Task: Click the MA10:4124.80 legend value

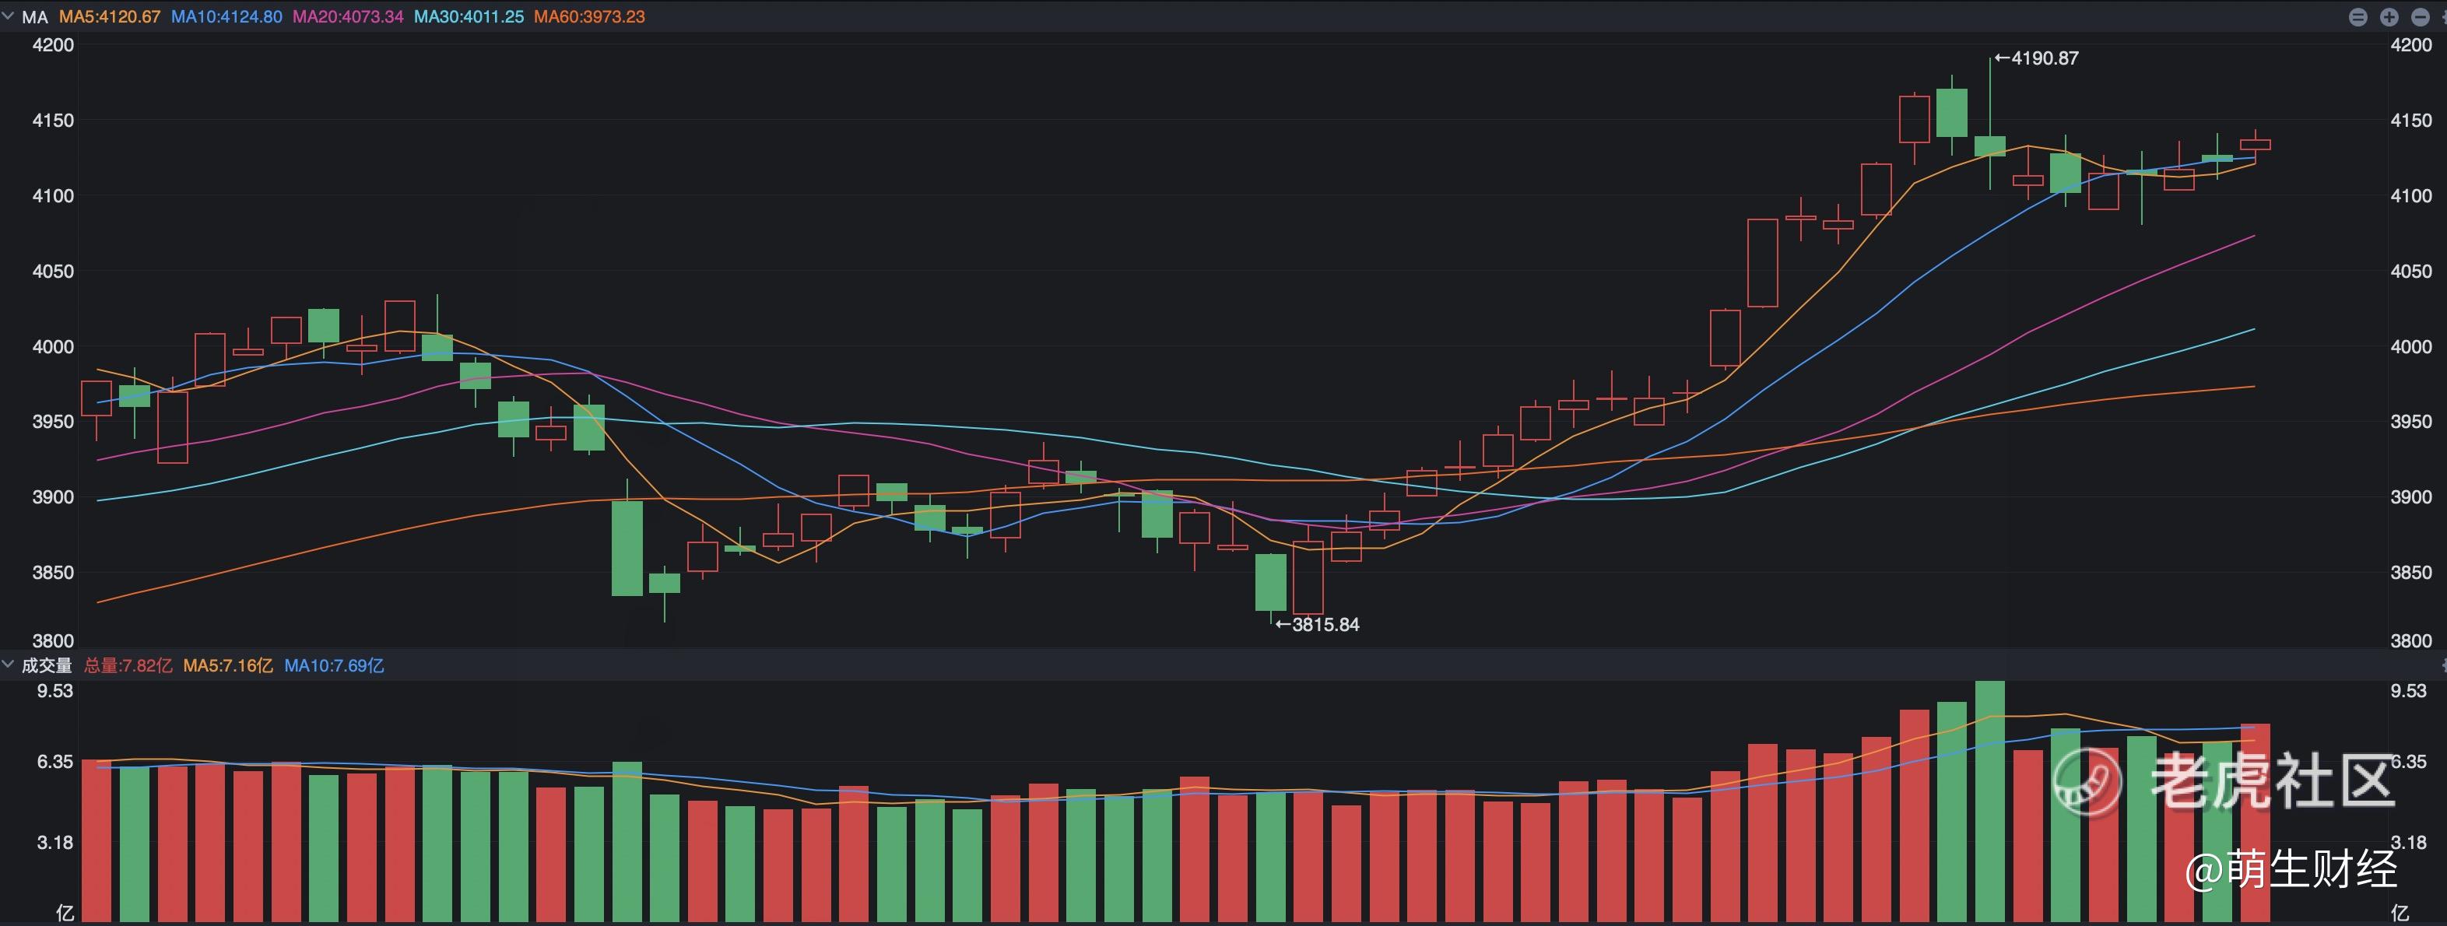Action: 226,17
